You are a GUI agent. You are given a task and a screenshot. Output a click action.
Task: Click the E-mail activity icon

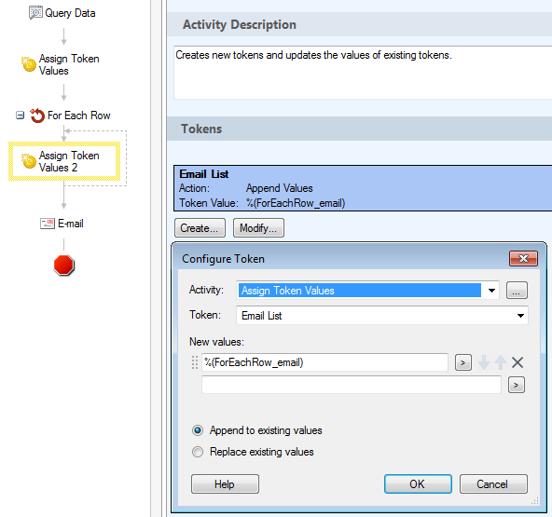48,224
